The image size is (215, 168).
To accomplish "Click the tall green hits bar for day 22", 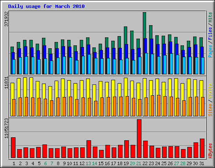I will click(144, 25).
